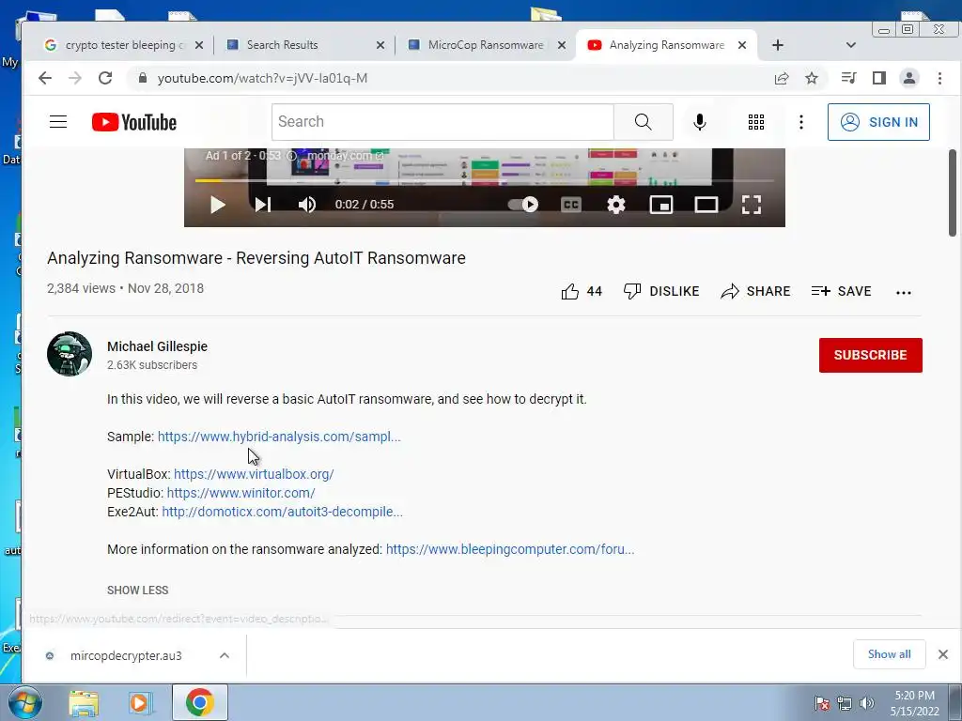Open the YouTube apps grid
Image resolution: width=962 pixels, height=721 pixels.
pos(756,122)
